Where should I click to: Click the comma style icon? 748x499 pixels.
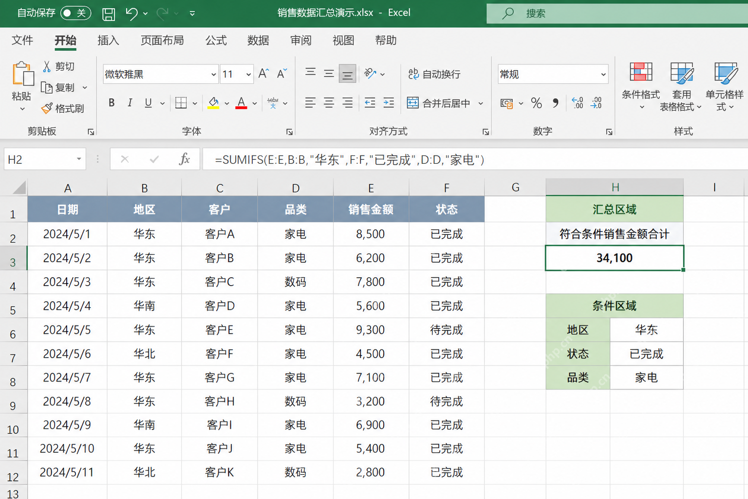556,103
